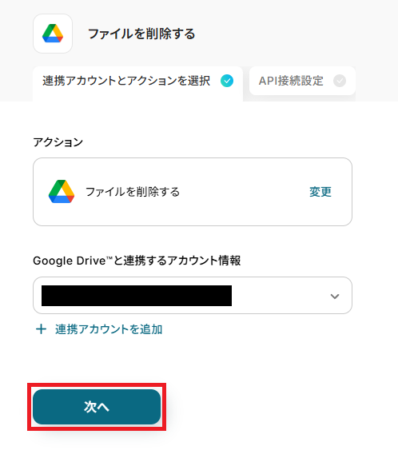Click the blank space in the account field
This screenshot has height=462, width=398.
pos(280,295)
